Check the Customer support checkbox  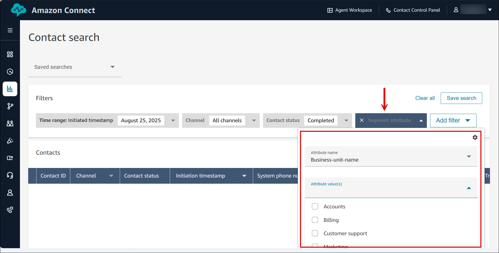pos(315,233)
